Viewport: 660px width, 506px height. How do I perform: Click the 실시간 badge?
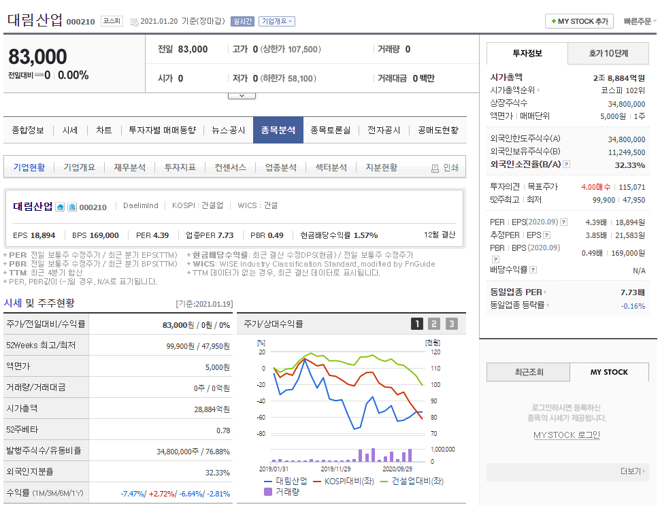tap(242, 22)
